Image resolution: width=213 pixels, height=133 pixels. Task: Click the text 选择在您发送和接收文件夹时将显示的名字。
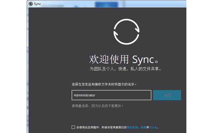click(x=104, y=84)
